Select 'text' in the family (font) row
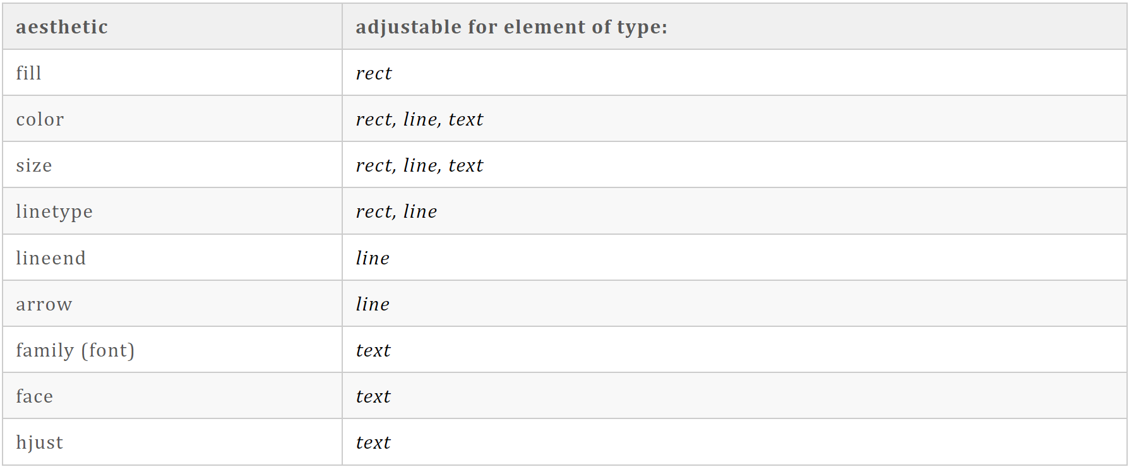Image resolution: width=1129 pixels, height=467 pixels. pyautogui.click(x=373, y=350)
